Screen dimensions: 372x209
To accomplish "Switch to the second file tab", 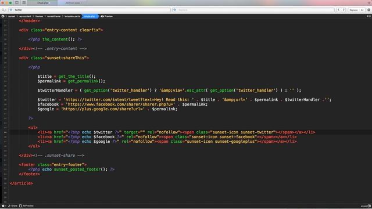I will click(72, 3).
